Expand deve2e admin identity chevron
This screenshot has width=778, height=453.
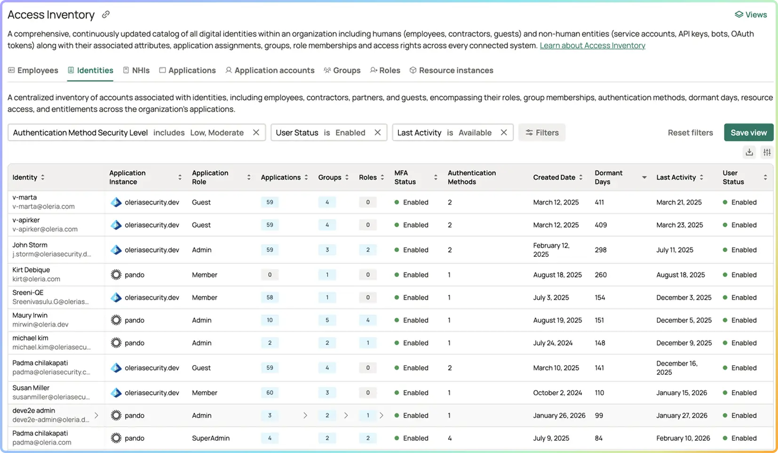click(96, 415)
